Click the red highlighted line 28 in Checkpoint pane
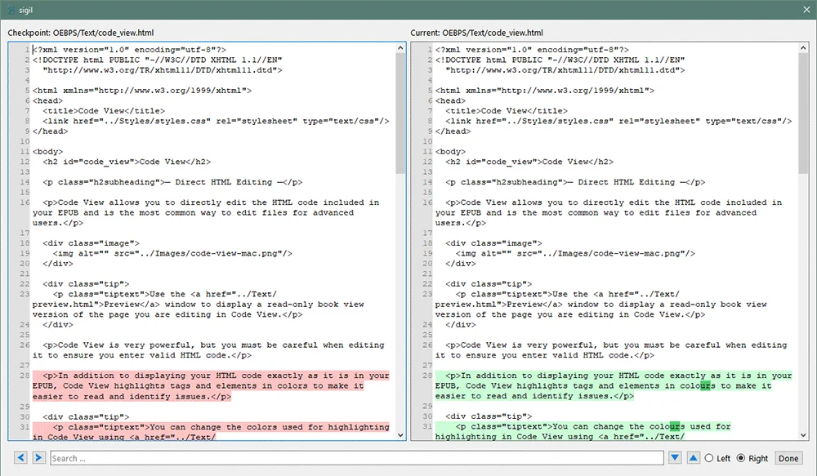The image size is (817, 476). 211,386
